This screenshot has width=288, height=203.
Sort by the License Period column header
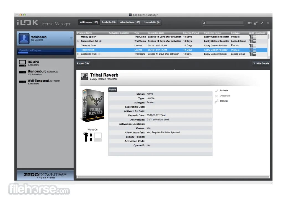191,33
